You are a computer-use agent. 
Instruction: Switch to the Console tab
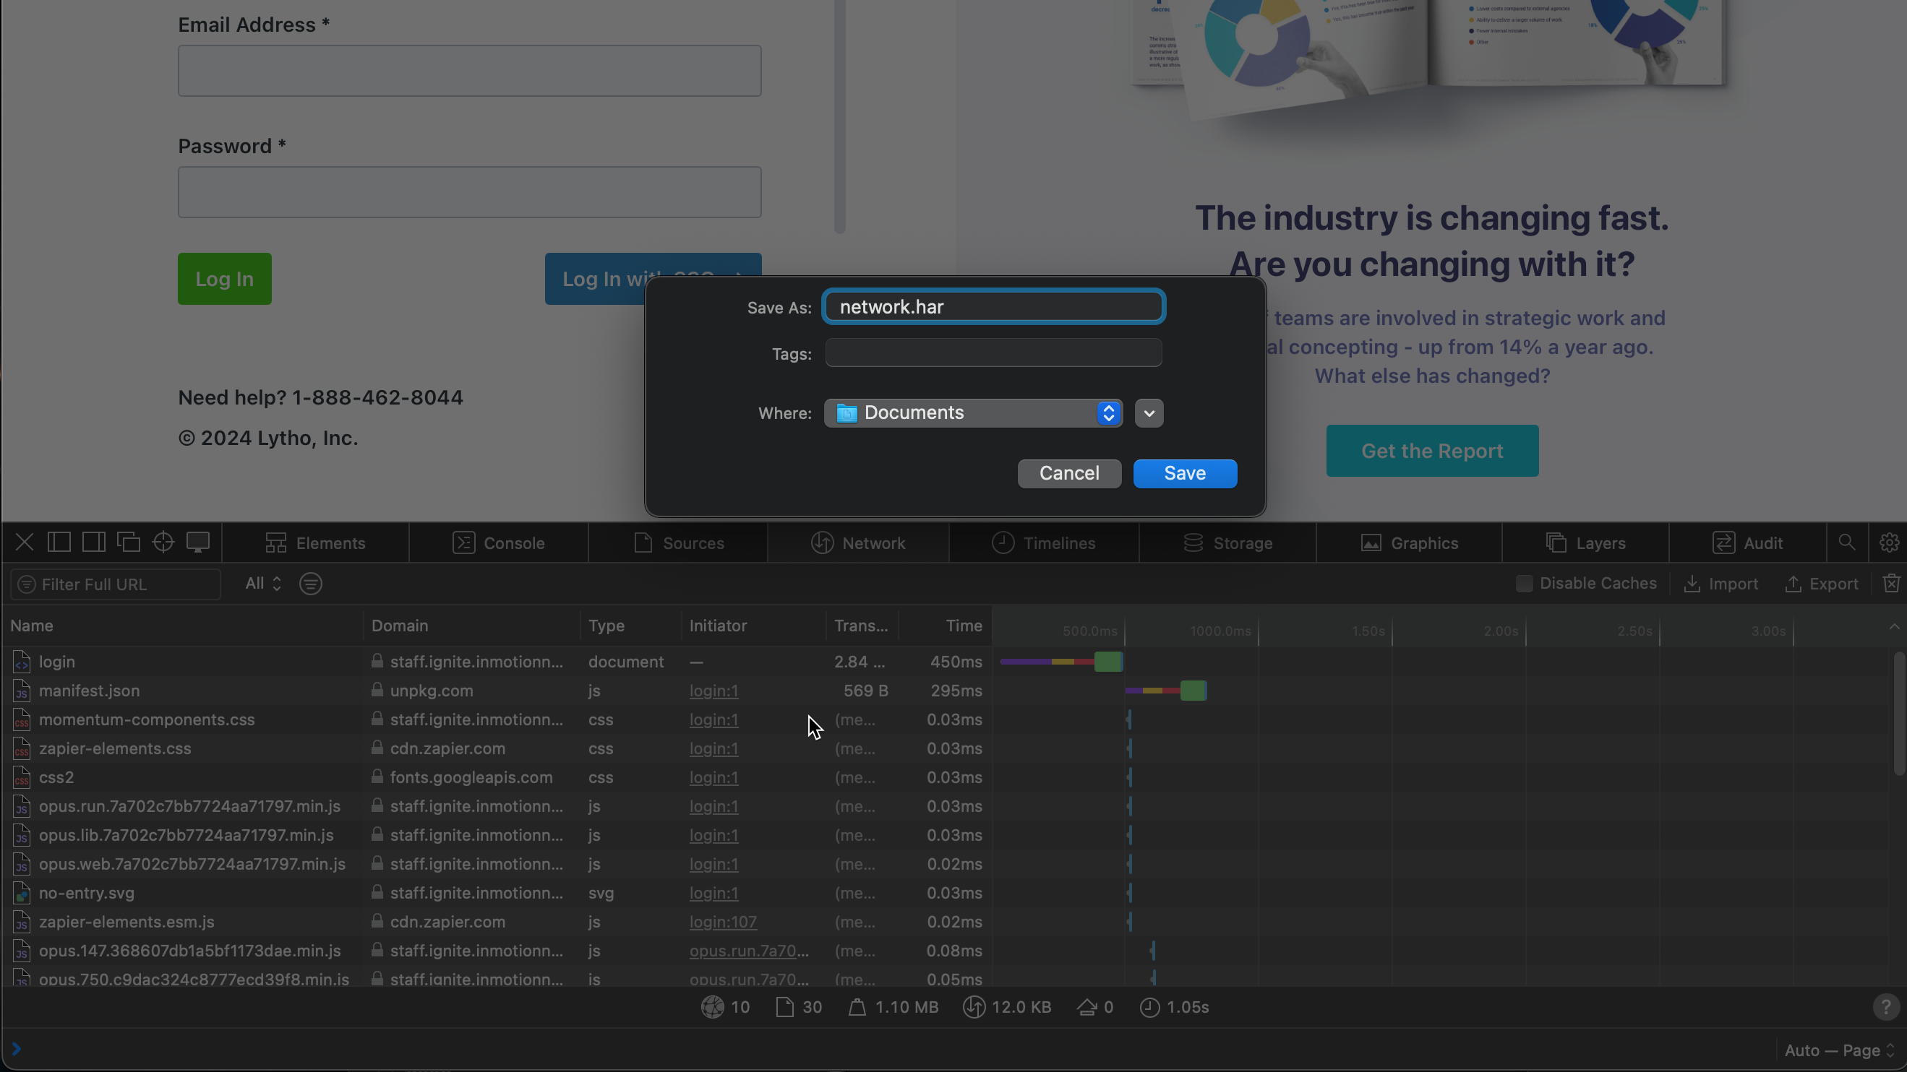(x=498, y=543)
